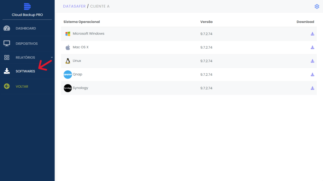Click the Dispositivos monitor icon
Screen dimensions: 323x181
point(7,43)
